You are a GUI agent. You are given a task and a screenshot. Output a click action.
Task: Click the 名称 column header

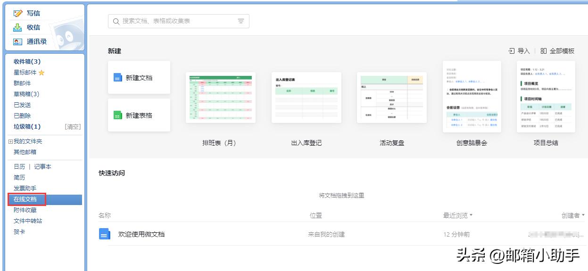click(x=105, y=215)
